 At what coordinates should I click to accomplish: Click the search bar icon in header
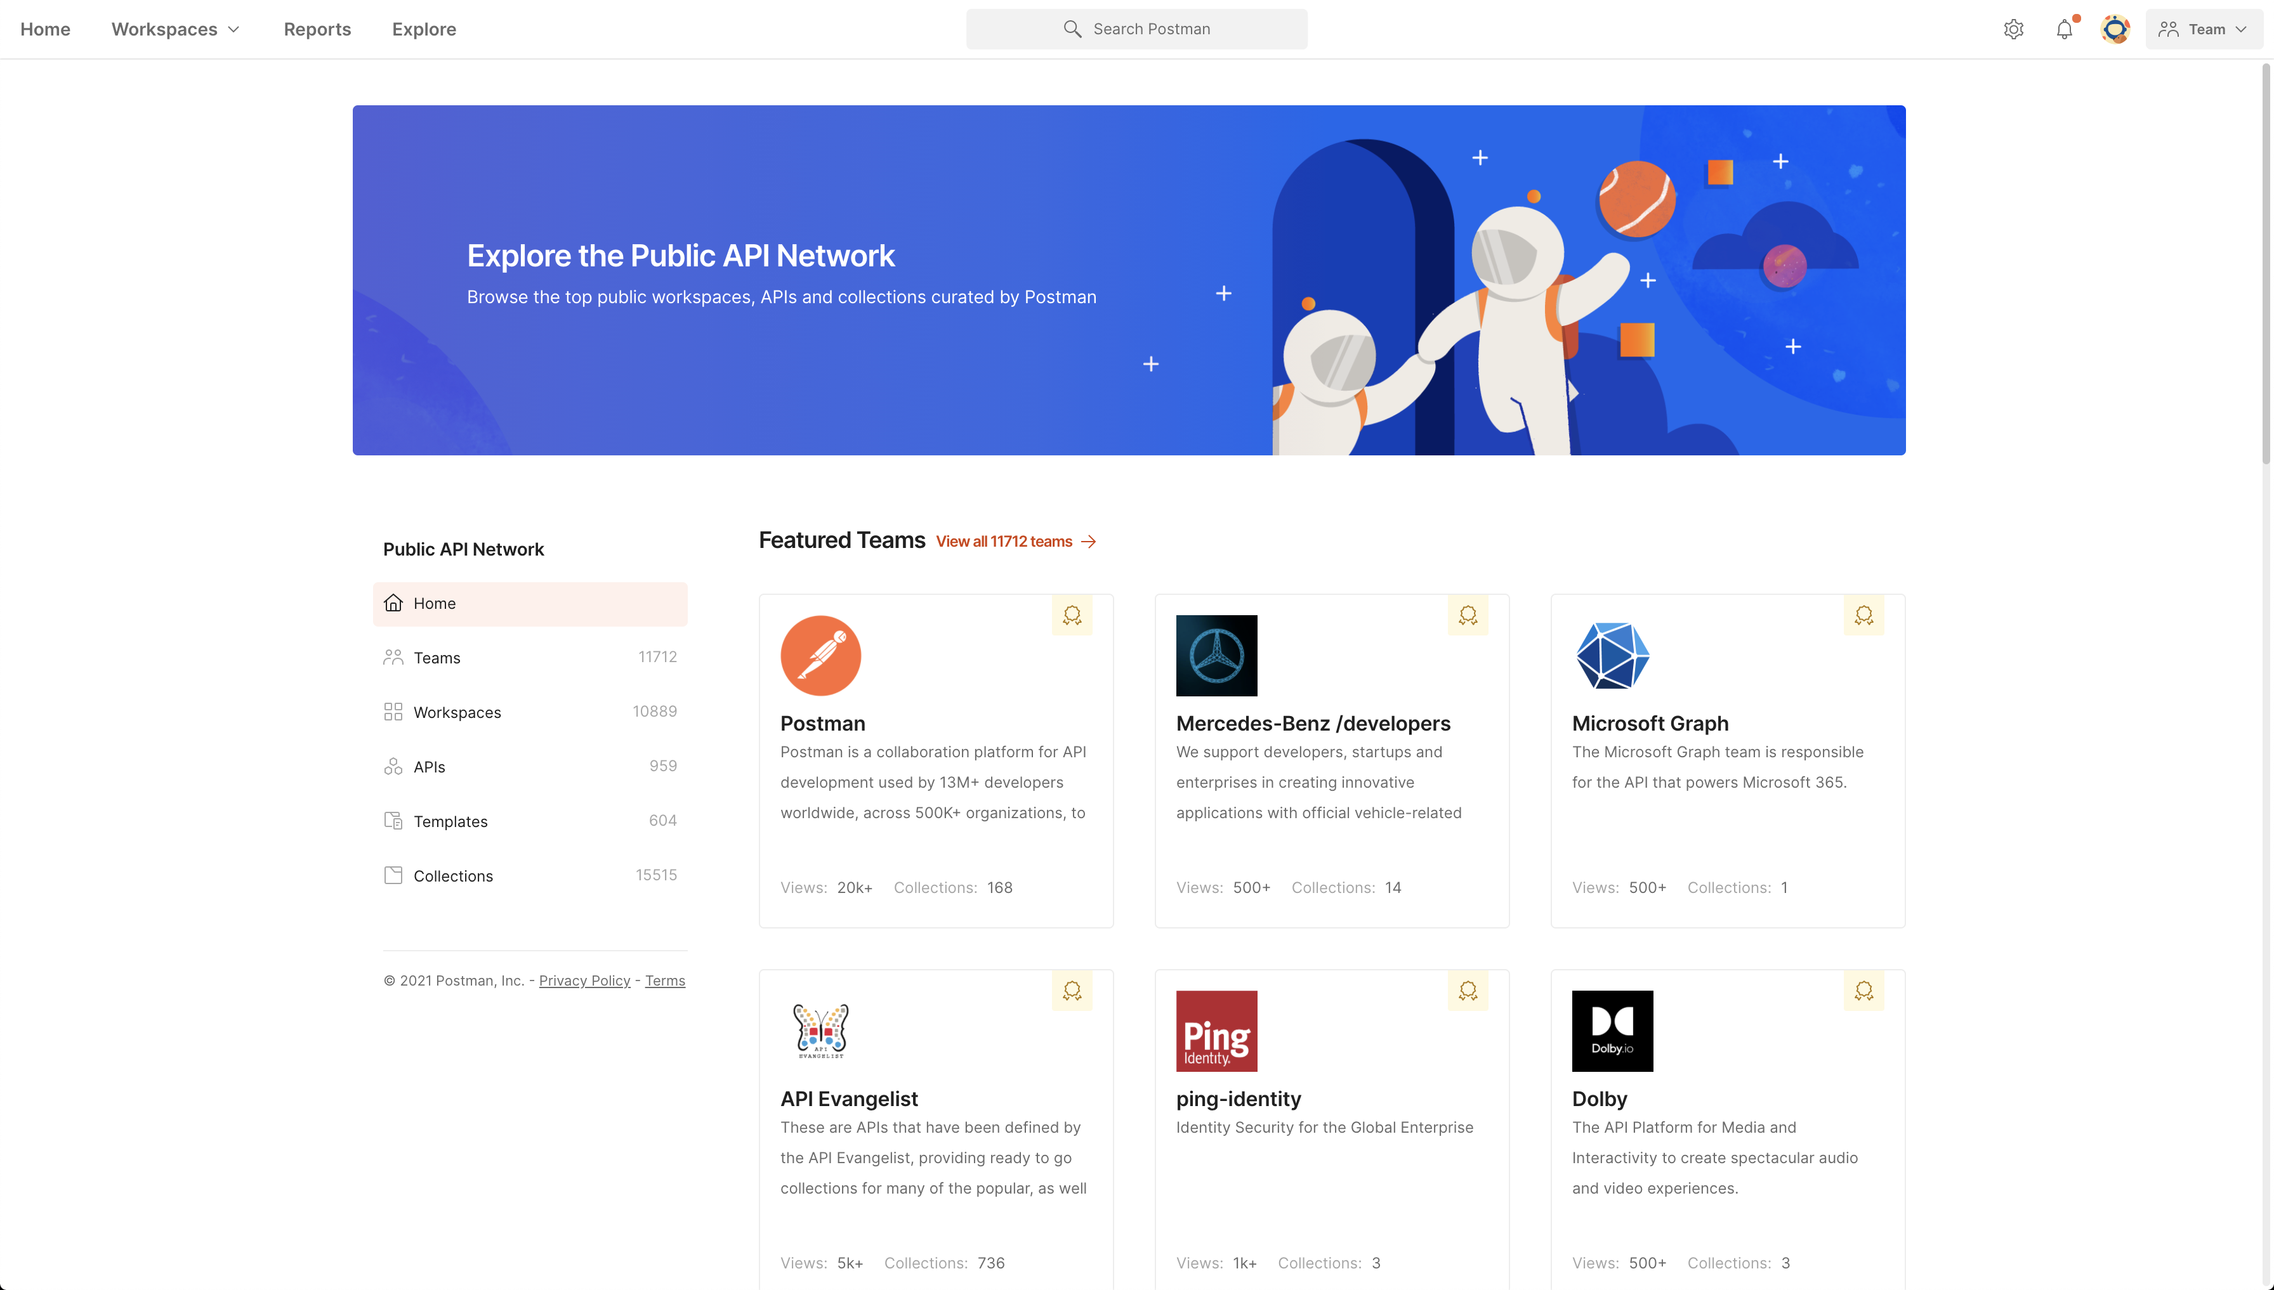point(1070,28)
